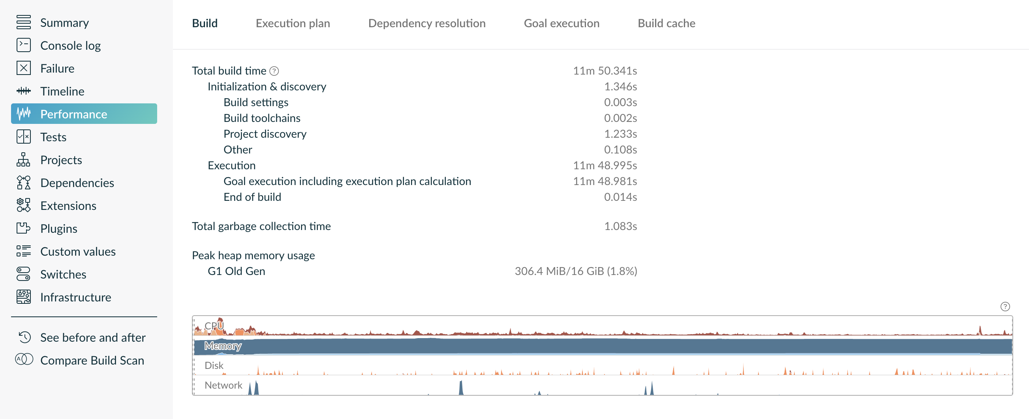This screenshot has width=1029, height=419.
Task: Open the Plugins puzzle icon
Action: [x=24, y=228]
